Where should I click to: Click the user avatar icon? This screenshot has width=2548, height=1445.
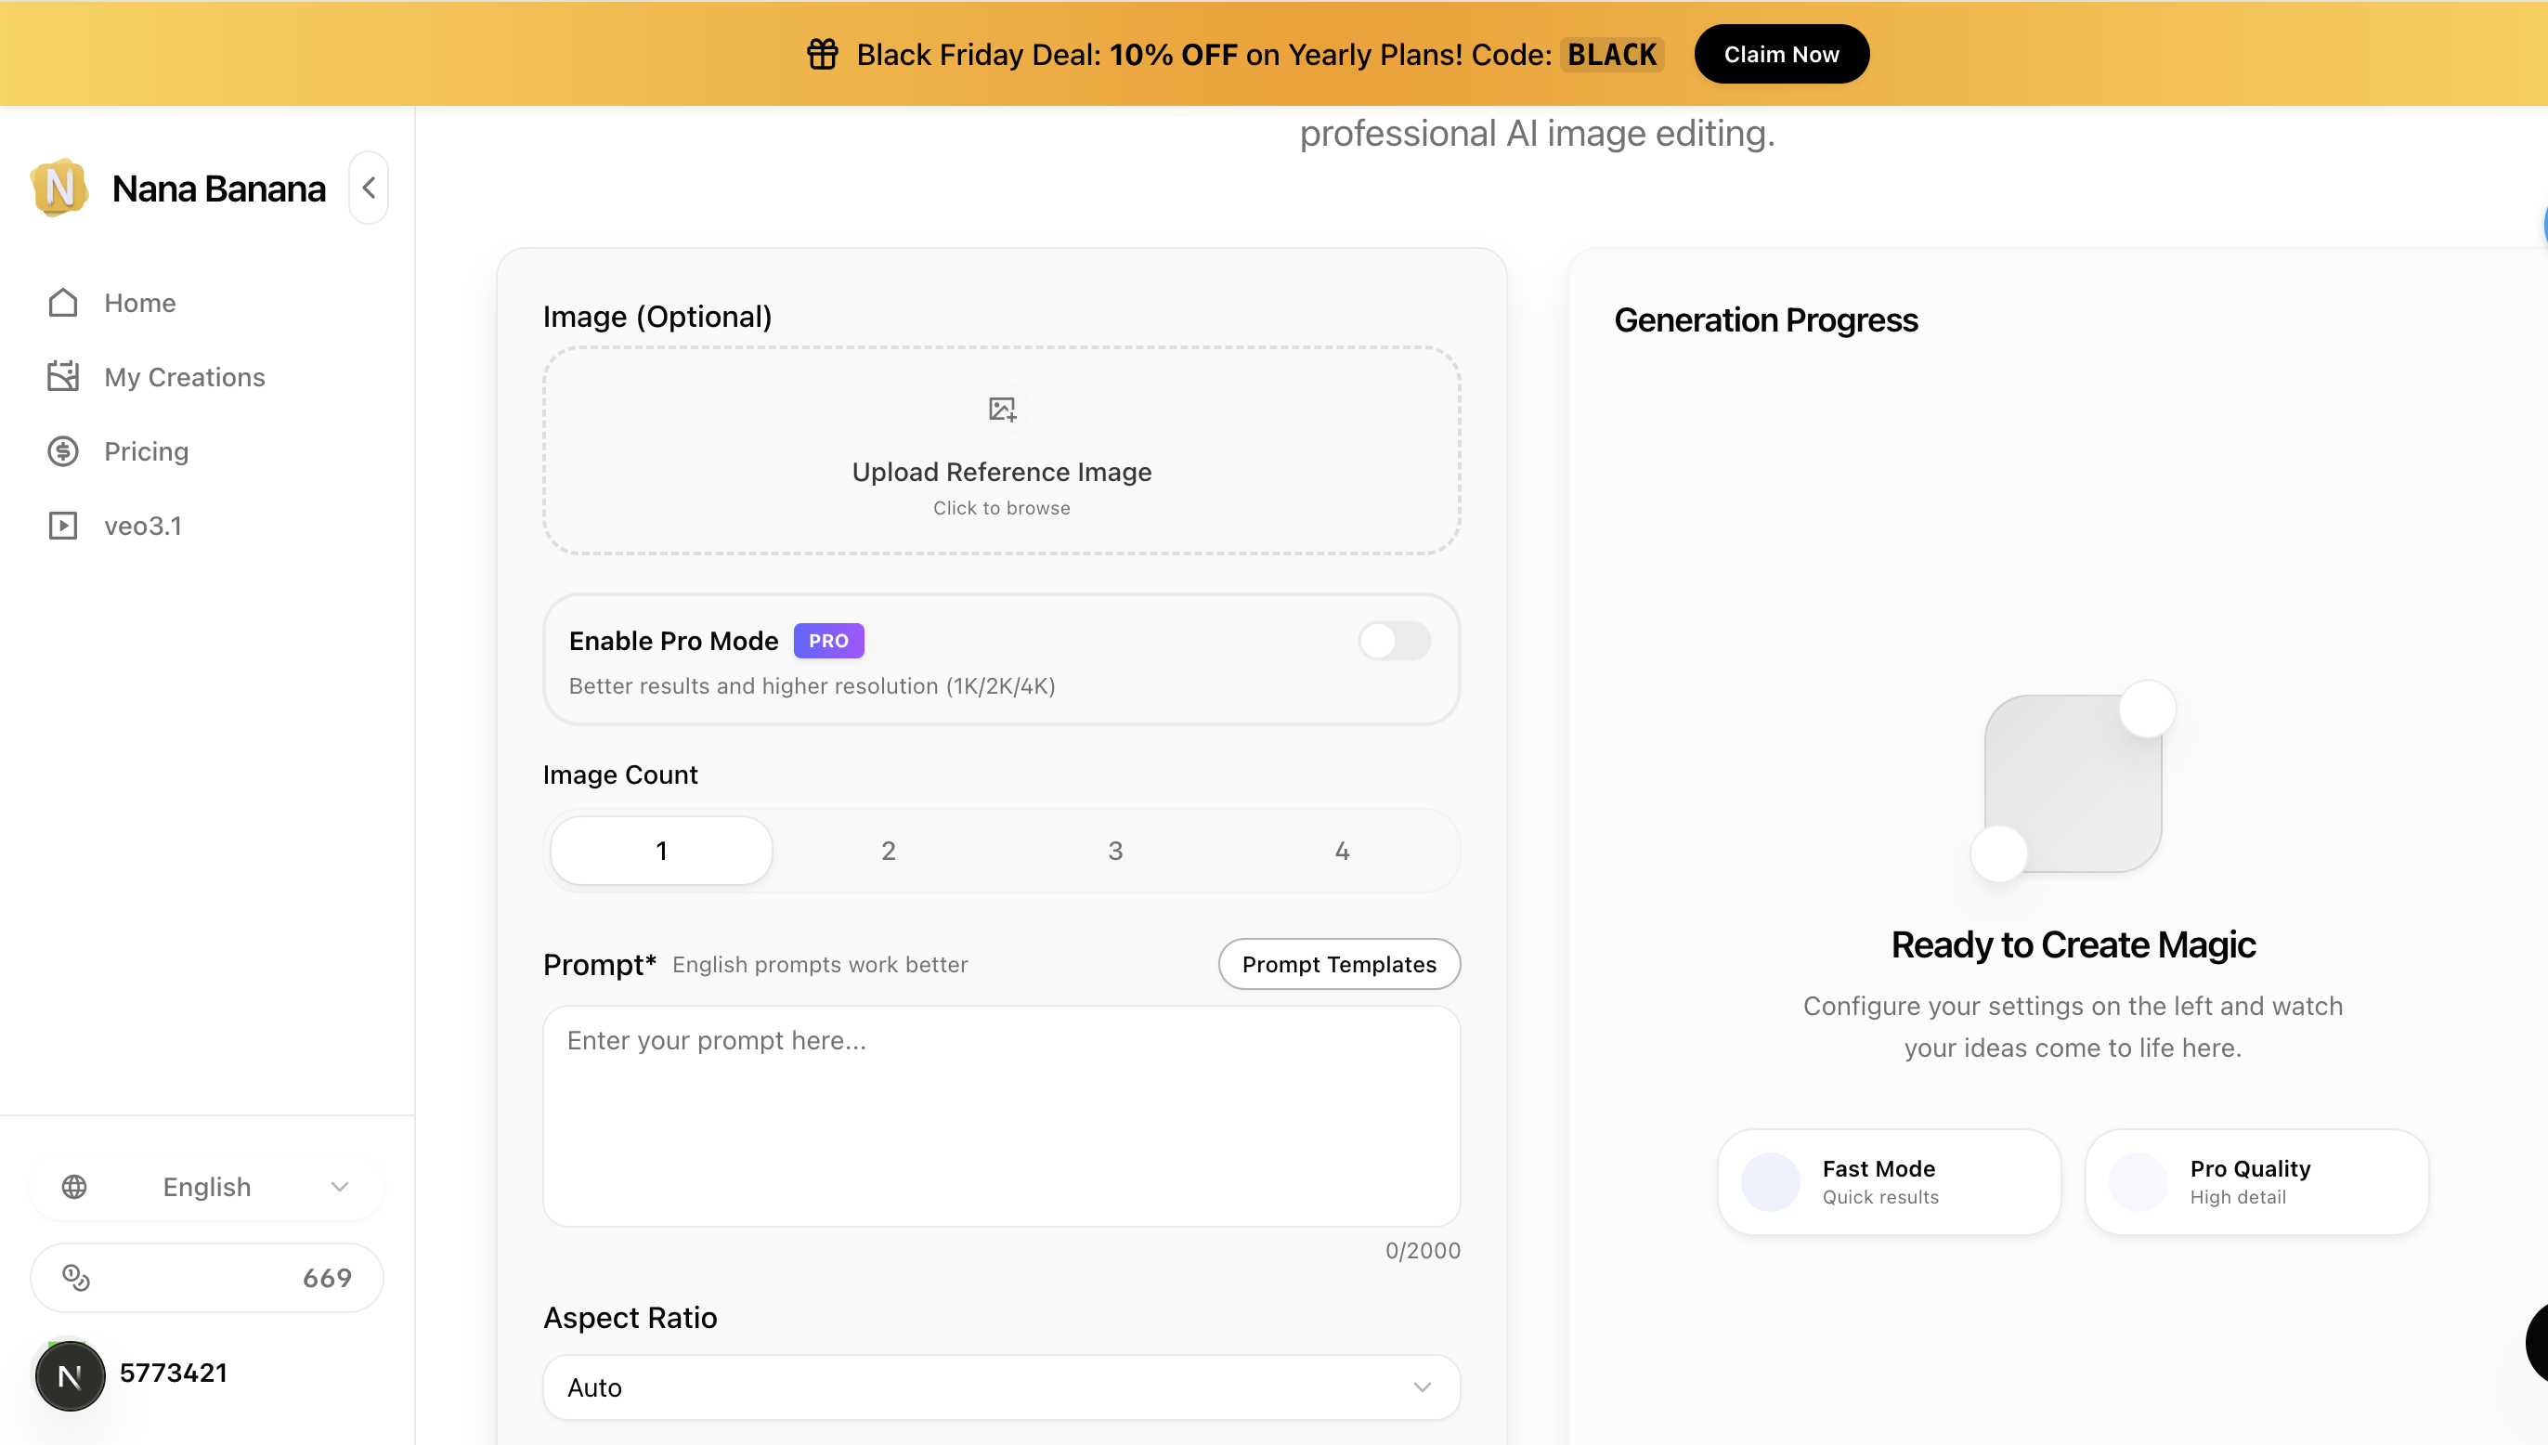coord(70,1375)
